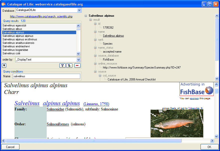
Task: Select Salvelinus anaktuvukensis in results
Action: pyautogui.click(x=39, y=43)
